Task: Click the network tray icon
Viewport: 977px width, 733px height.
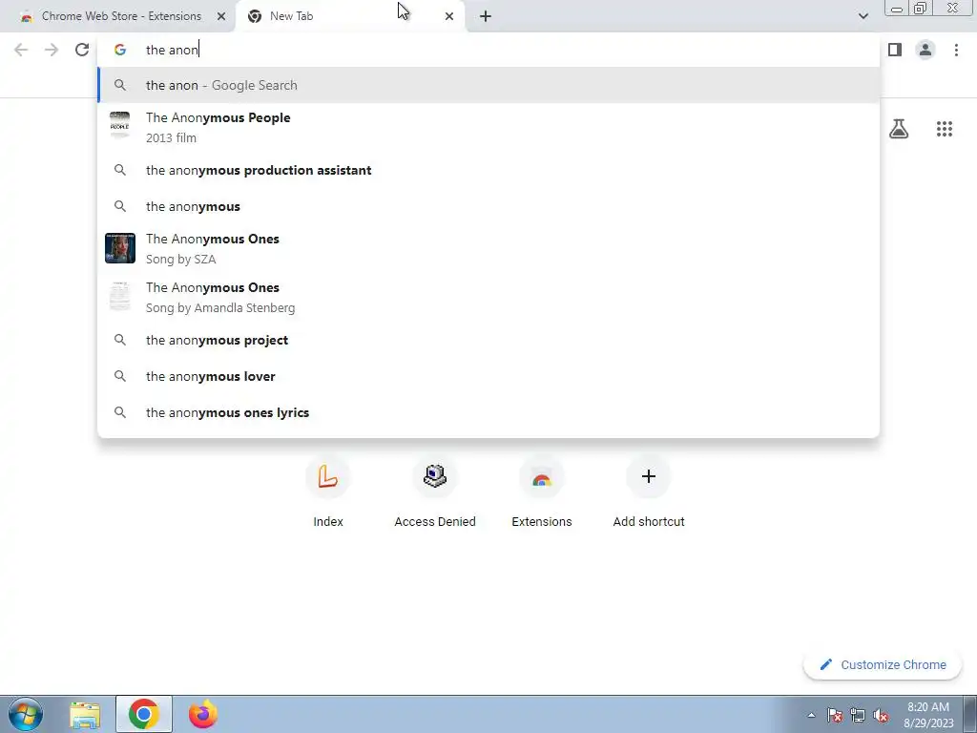Action: [x=858, y=715]
